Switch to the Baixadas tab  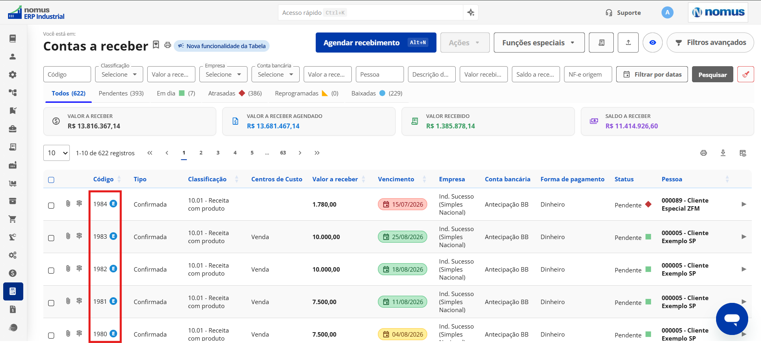pos(377,93)
